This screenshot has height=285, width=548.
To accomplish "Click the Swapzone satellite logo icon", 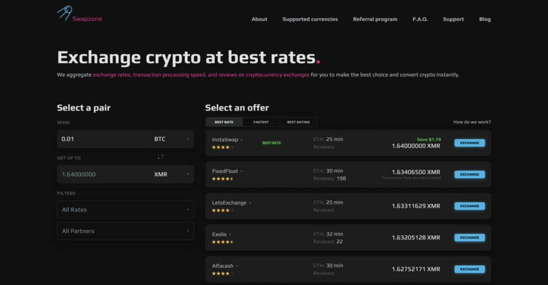I will pos(65,13).
